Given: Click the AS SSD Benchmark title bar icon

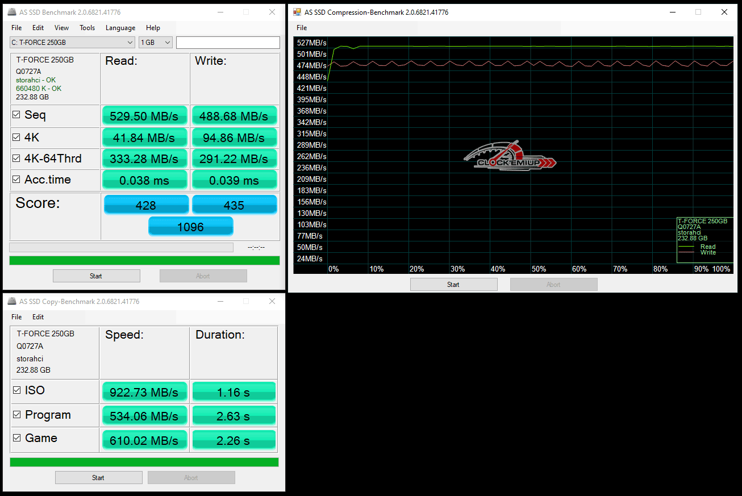Looking at the screenshot, I should click(x=11, y=12).
